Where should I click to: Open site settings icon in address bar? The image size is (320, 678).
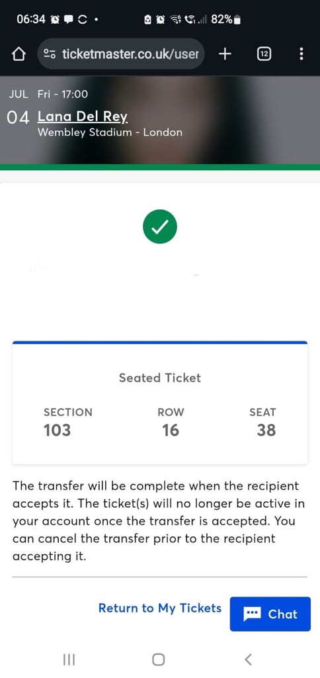pos(50,54)
